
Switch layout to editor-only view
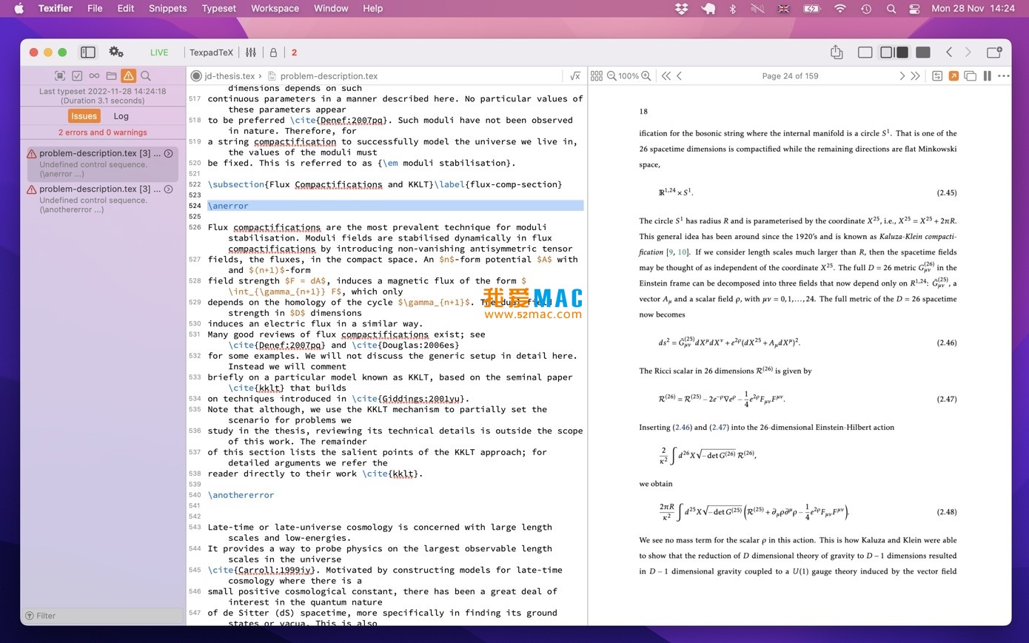coord(864,52)
